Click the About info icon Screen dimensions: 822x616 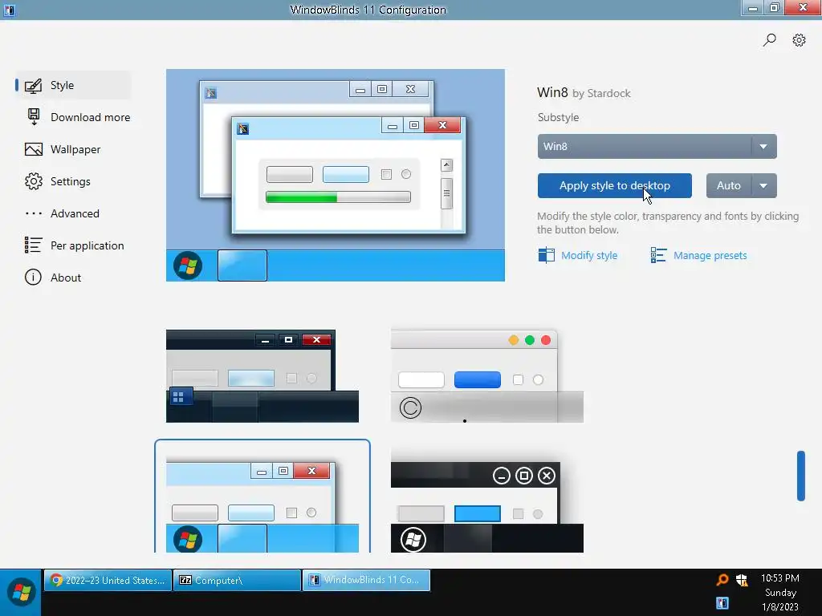pos(33,277)
